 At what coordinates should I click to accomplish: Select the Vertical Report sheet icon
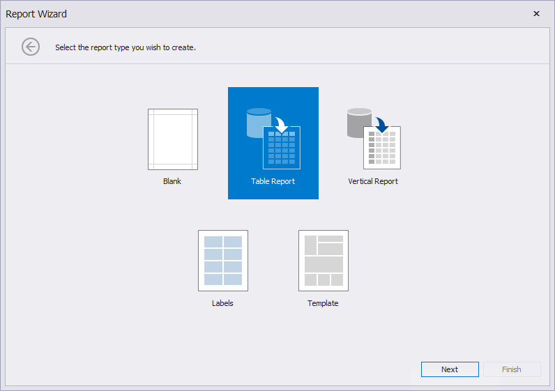(382, 148)
